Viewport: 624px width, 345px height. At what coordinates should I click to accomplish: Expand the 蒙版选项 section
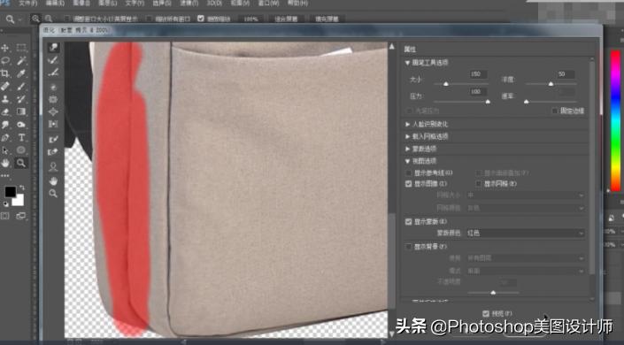[x=407, y=149]
